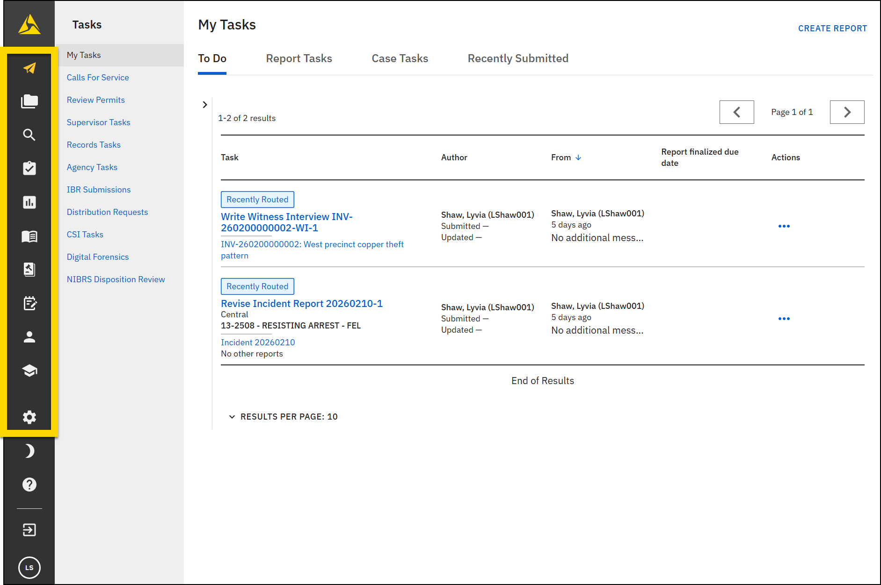Open the Settings gear icon
The height and width of the screenshot is (585, 881).
29,417
